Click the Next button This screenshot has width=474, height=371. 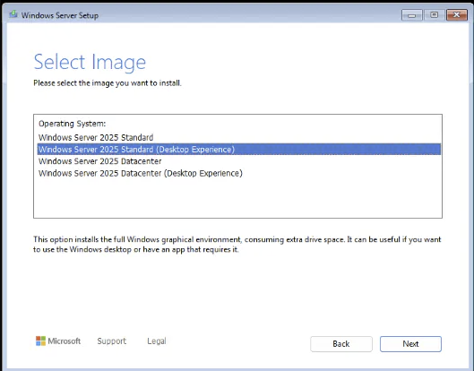point(410,344)
